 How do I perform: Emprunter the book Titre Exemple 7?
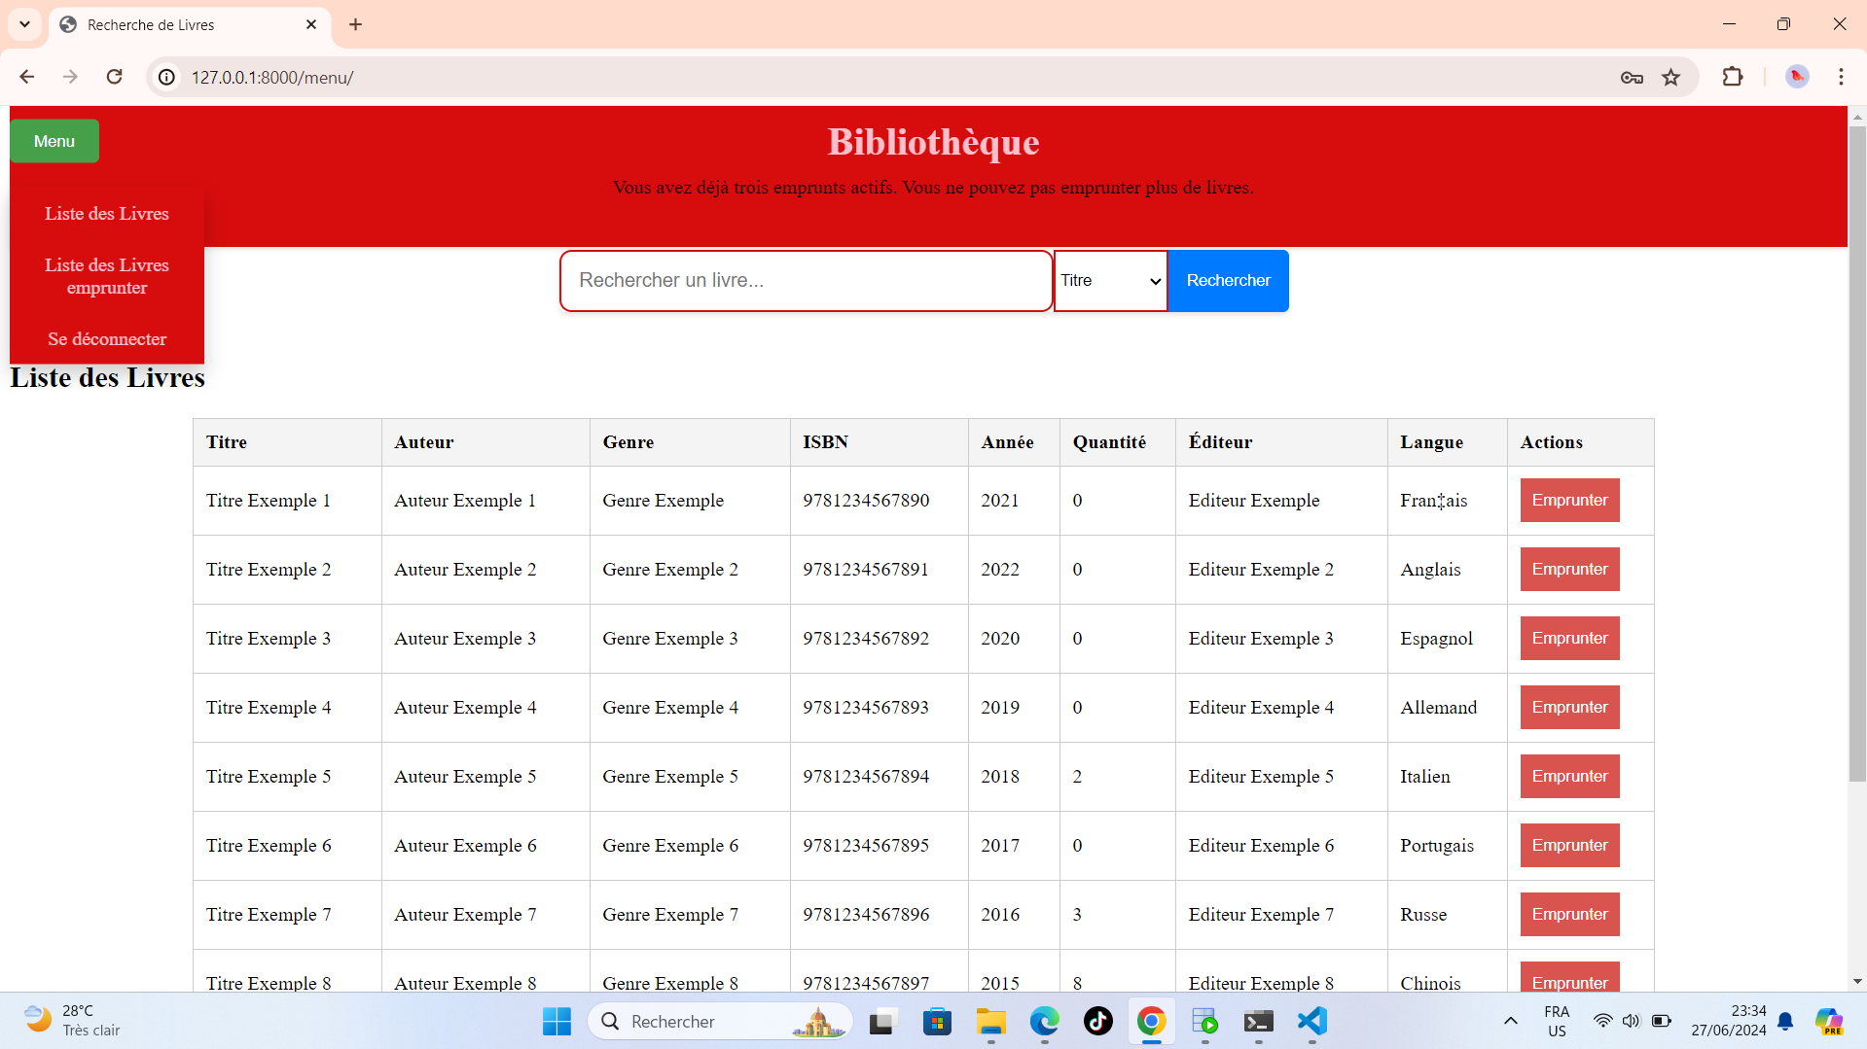pos(1569,914)
